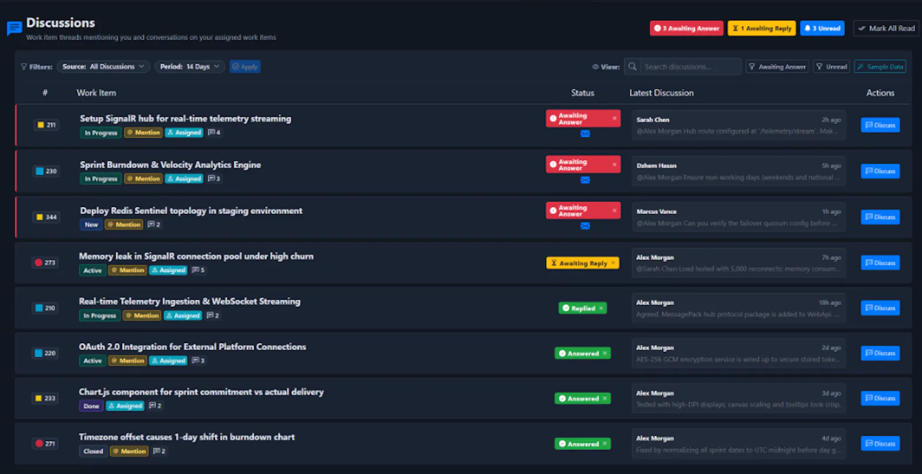Open Discuss for OAuth 2.0 Integration item
This screenshot has height=474, width=922.
point(881,353)
